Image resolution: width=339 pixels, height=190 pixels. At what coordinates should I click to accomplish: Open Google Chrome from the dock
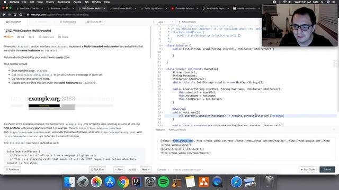[x=123, y=182]
